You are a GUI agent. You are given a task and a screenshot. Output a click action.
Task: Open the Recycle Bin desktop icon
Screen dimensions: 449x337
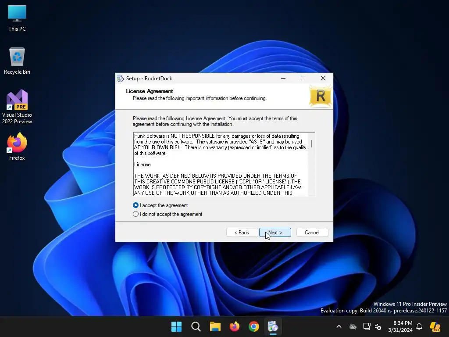(17, 61)
